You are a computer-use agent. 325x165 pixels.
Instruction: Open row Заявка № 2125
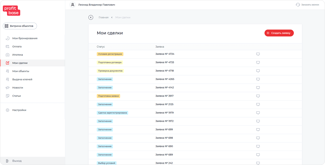pyautogui.click(x=195, y=104)
